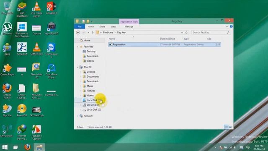The height and width of the screenshot is (151, 268).
Task: Launch Mozilla Firefox desktop shortcut
Action: 7,91
